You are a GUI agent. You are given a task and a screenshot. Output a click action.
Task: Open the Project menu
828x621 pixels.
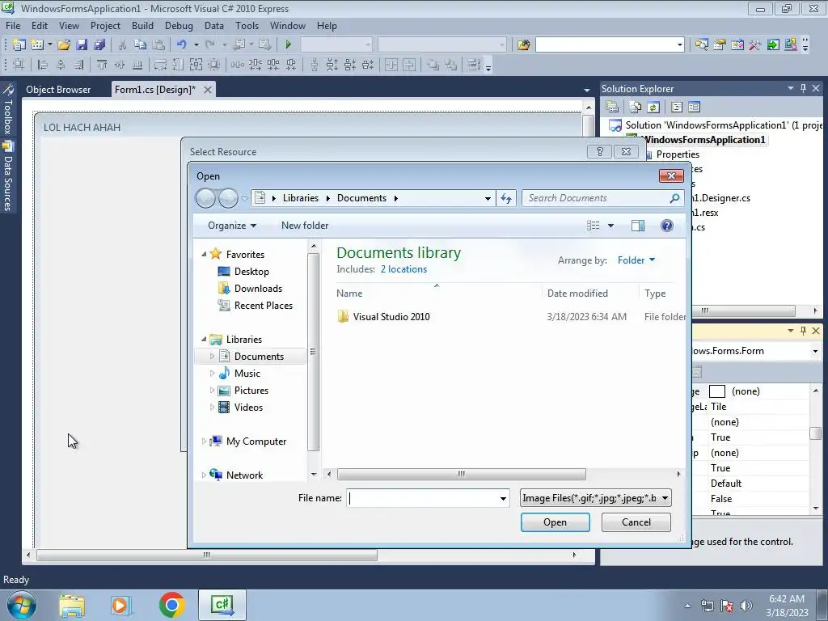click(x=105, y=25)
